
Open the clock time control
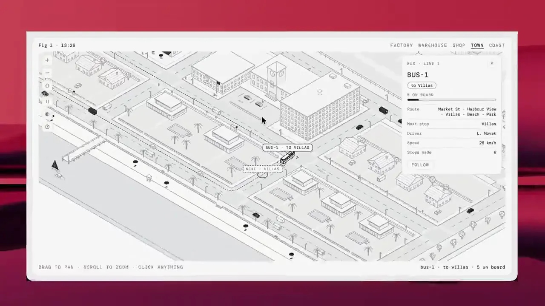[47, 127]
